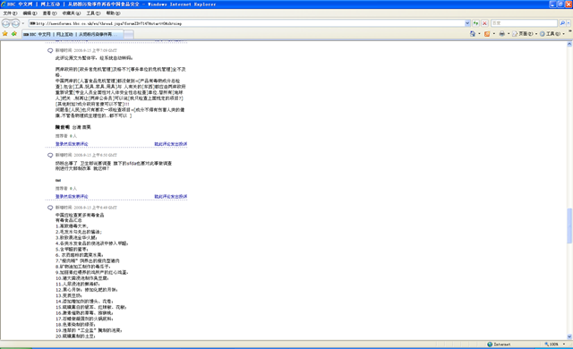Viewport: 573px width, 349px height.
Task: Expand the address bar history dropdown
Action: pyautogui.click(x=467, y=23)
